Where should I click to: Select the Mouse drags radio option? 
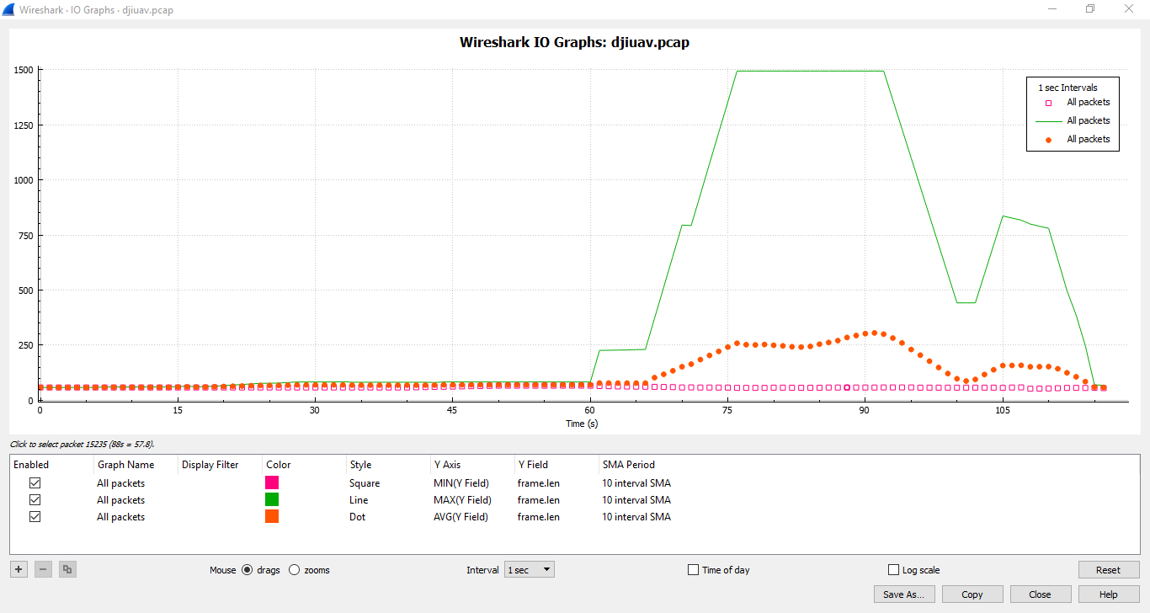(247, 570)
